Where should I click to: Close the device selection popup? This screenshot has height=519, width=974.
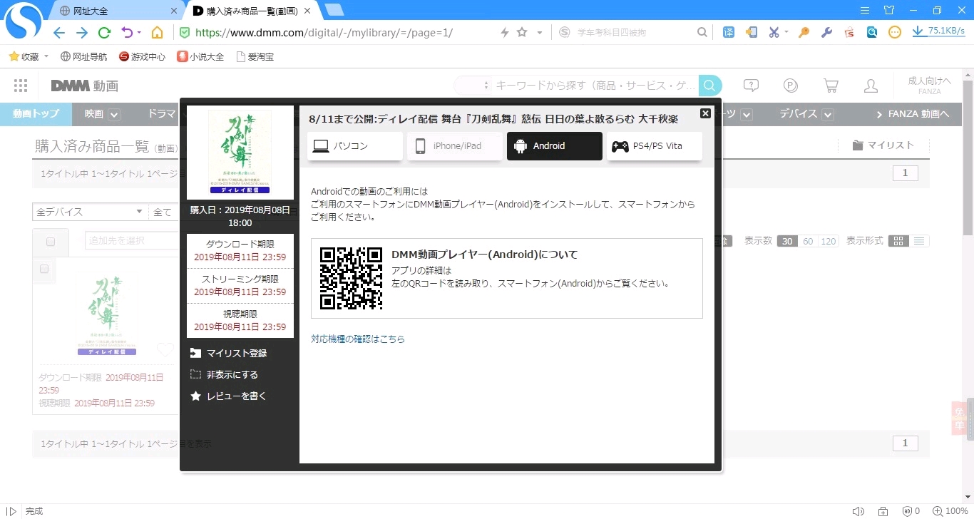click(x=705, y=113)
